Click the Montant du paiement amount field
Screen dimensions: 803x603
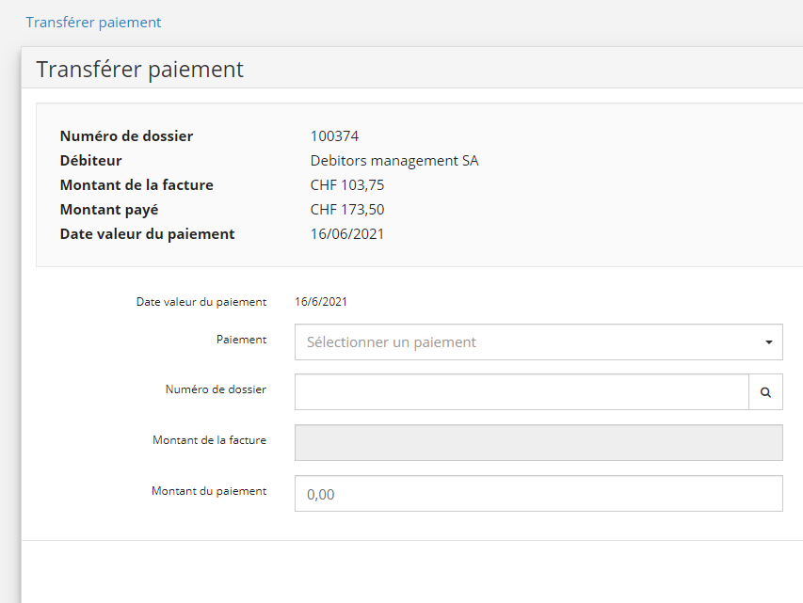tap(538, 494)
